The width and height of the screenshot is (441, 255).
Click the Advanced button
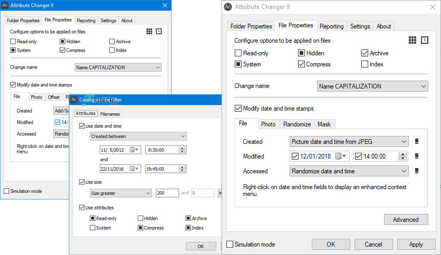click(406, 220)
